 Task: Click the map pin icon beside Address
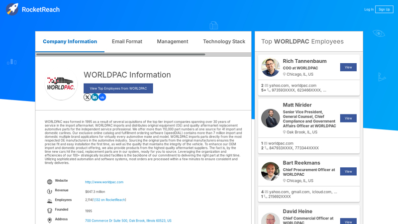click(x=49, y=220)
